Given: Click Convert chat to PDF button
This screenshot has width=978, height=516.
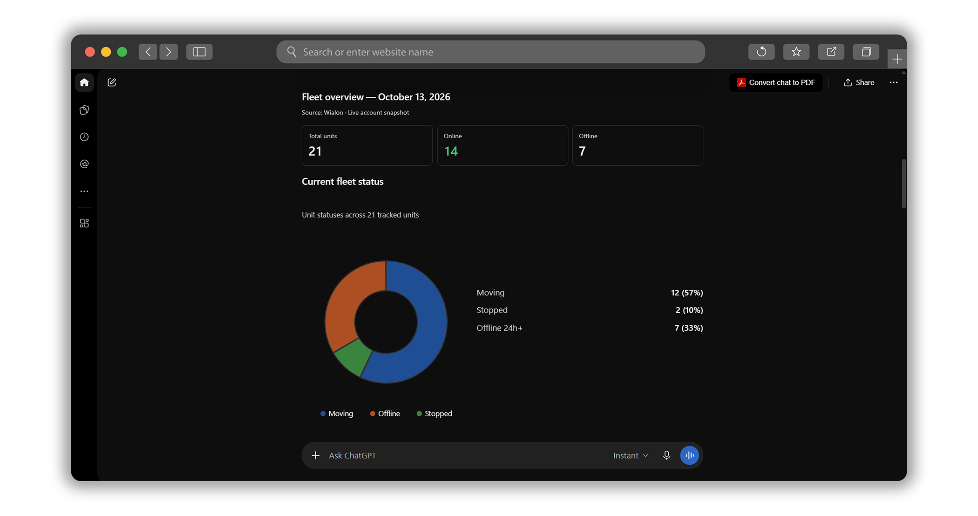Looking at the screenshot, I should (776, 82).
